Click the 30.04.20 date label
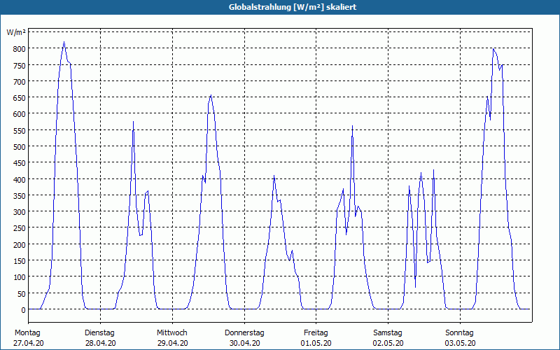 click(244, 343)
